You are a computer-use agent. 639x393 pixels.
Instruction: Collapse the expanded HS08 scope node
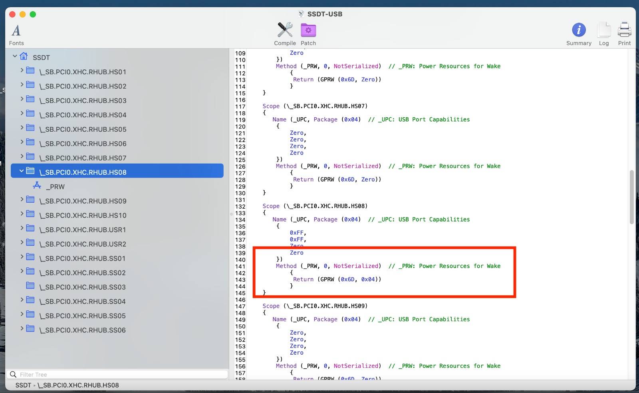point(22,171)
